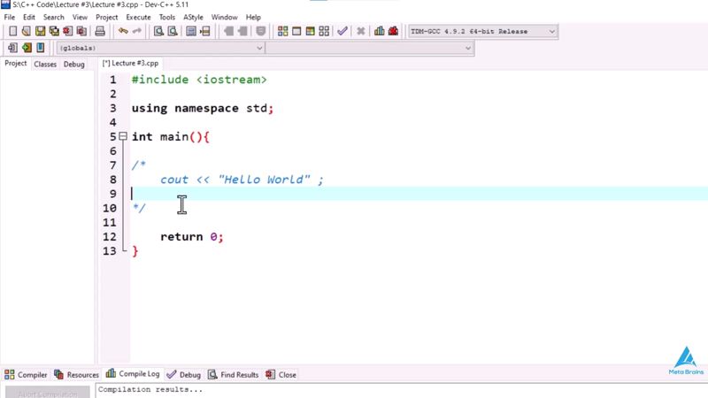This screenshot has width=708, height=398.
Task: Click the Toggle comment icon
Action: [x=260, y=31]
